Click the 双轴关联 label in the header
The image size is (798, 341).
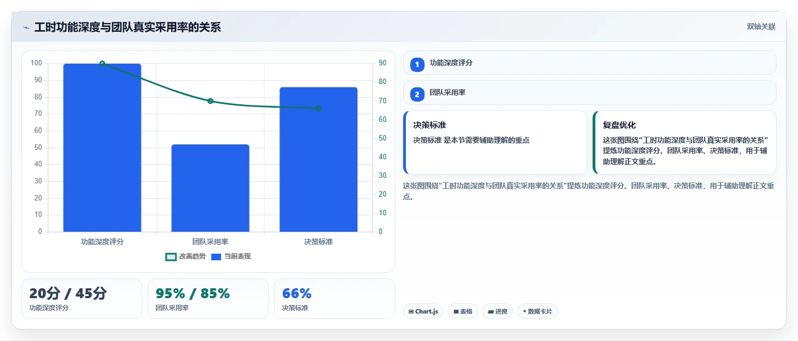point(761,27)
